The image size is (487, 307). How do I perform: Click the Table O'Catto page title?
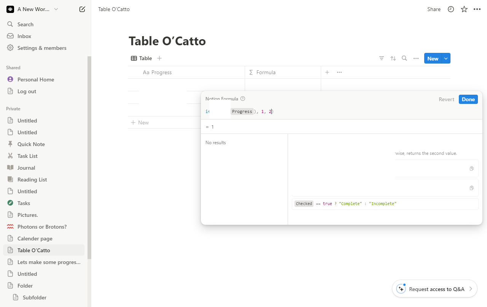click(167, 41)
